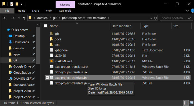Click the text-project-translate.jsx file icon

pos(52,83)
